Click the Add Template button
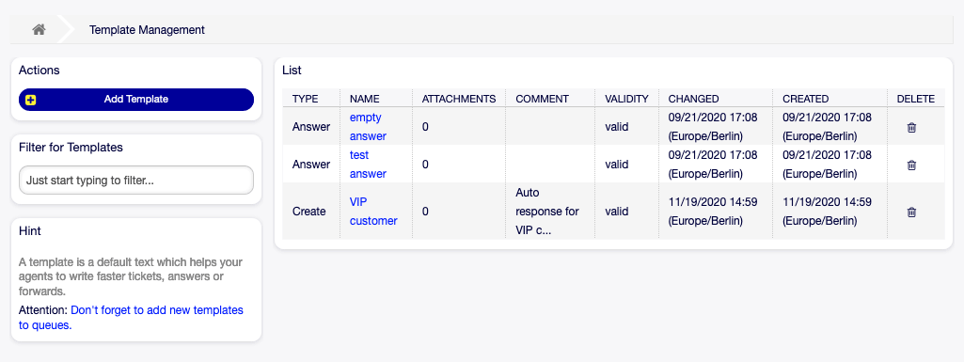Viewport: 964px width, 362px height. tap(136, 99)
